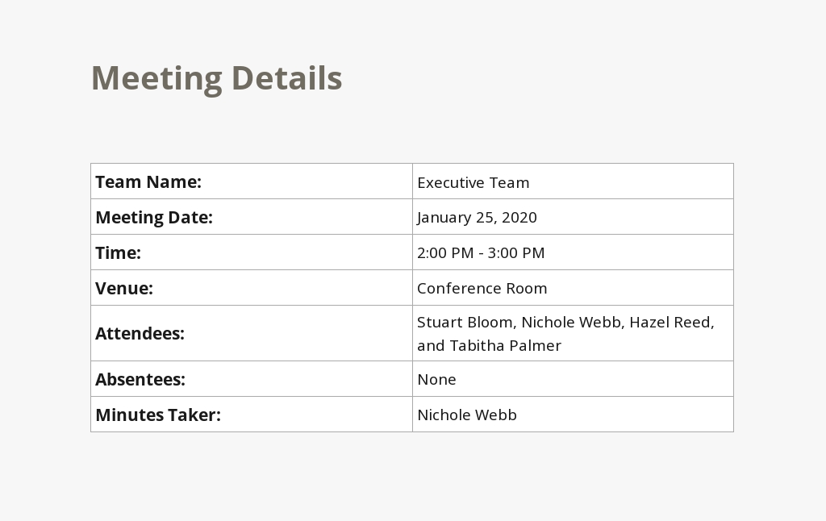Image resolution: width=826 pixels, height=521 pixels.
Task: Select the Minutes Taker label cell
Action: click(x=252, y=414)
